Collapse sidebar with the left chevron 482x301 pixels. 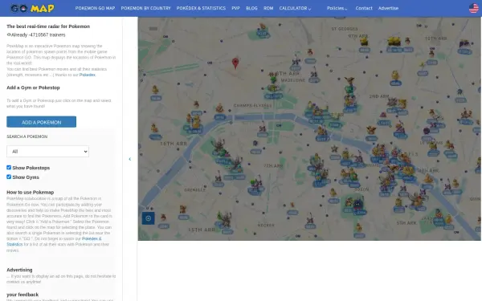[x=129, y=159]
